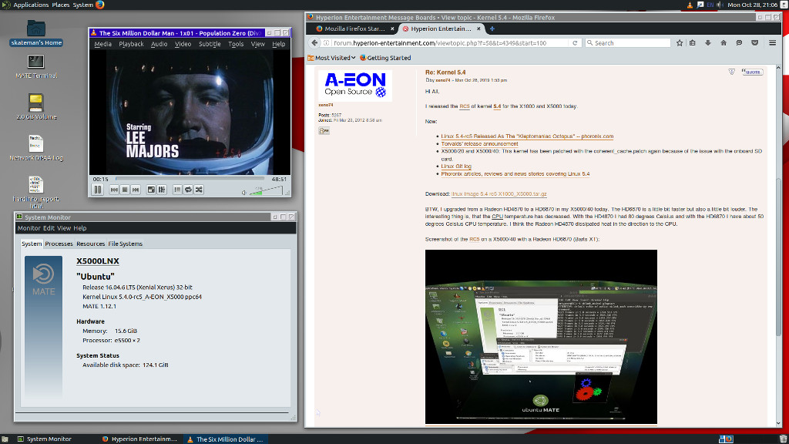Seek along the VLC playback timeline
The height and width of the screenshot is (444, 789).
pyautogui.click(x=190, y=179)
